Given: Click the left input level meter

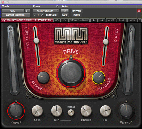Looking at the screenshot, I should (x=13, y=60).
